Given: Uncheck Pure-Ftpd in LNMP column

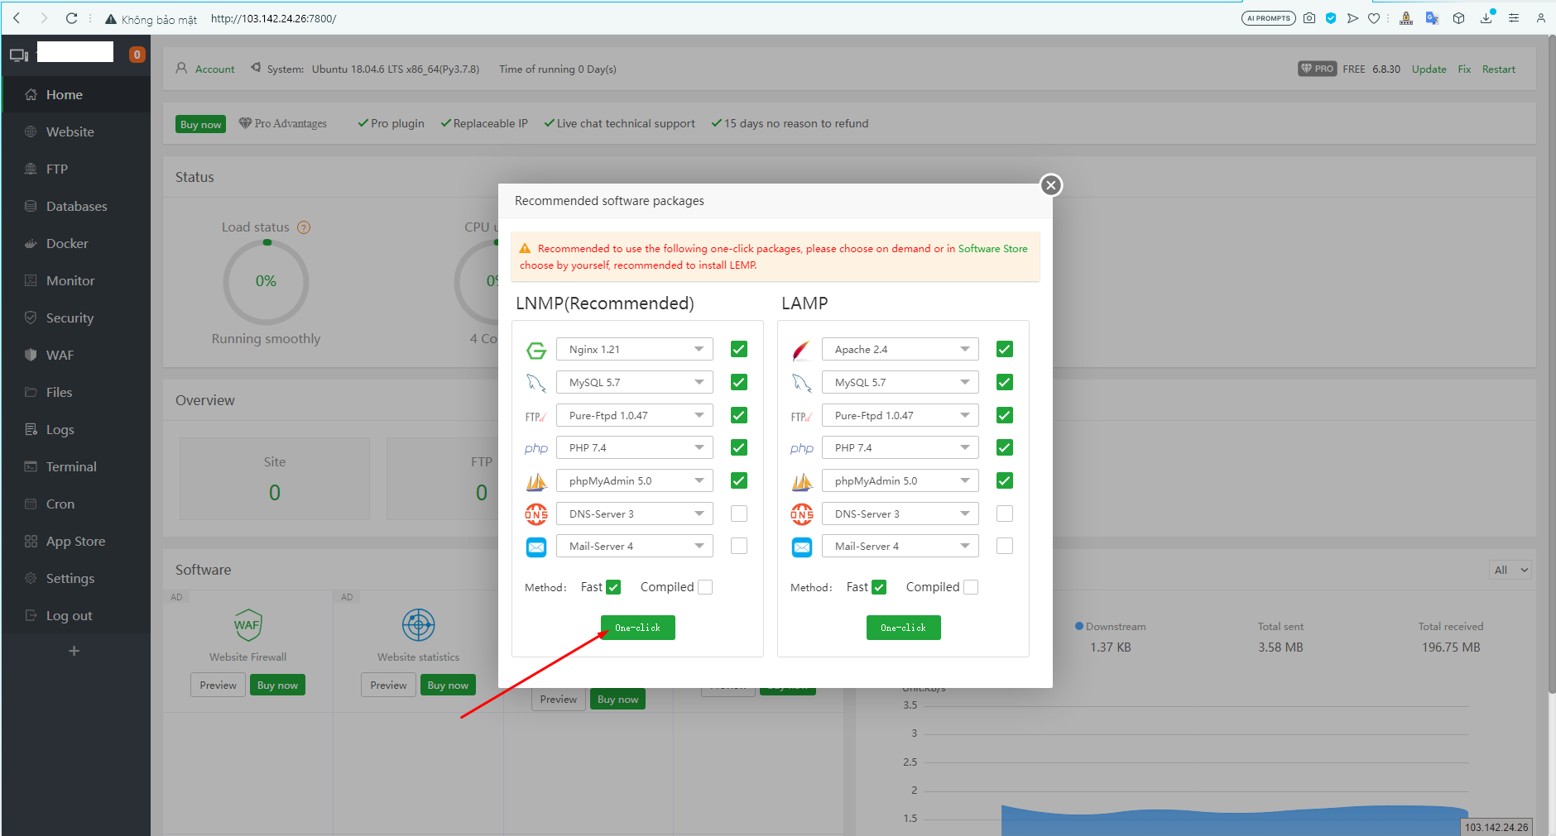Looking at the screenshot, I should (x=739, y=415).
